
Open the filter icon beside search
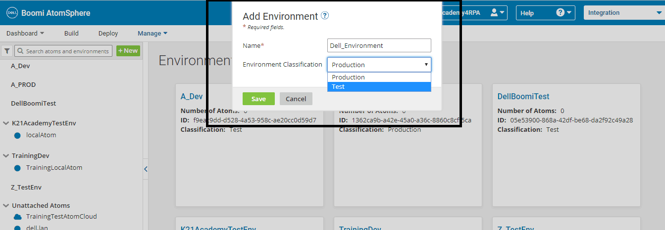[7, 51]
